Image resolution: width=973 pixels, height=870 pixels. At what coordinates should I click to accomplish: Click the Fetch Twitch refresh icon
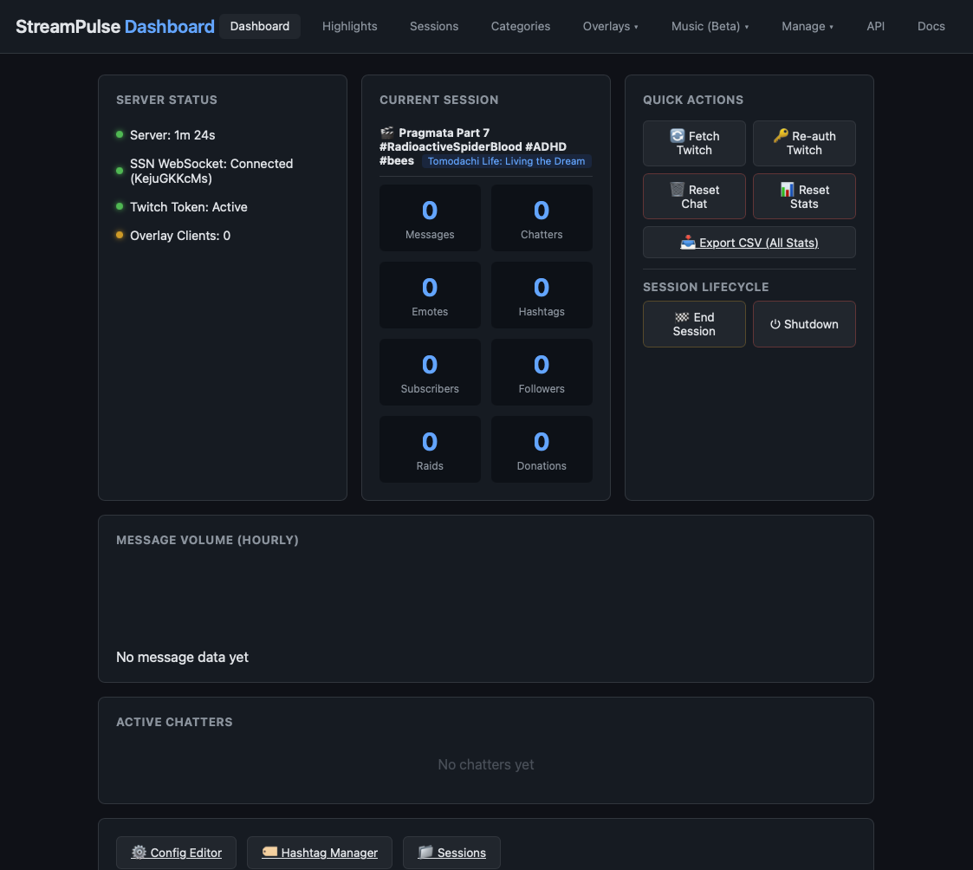tap(677, 136)
